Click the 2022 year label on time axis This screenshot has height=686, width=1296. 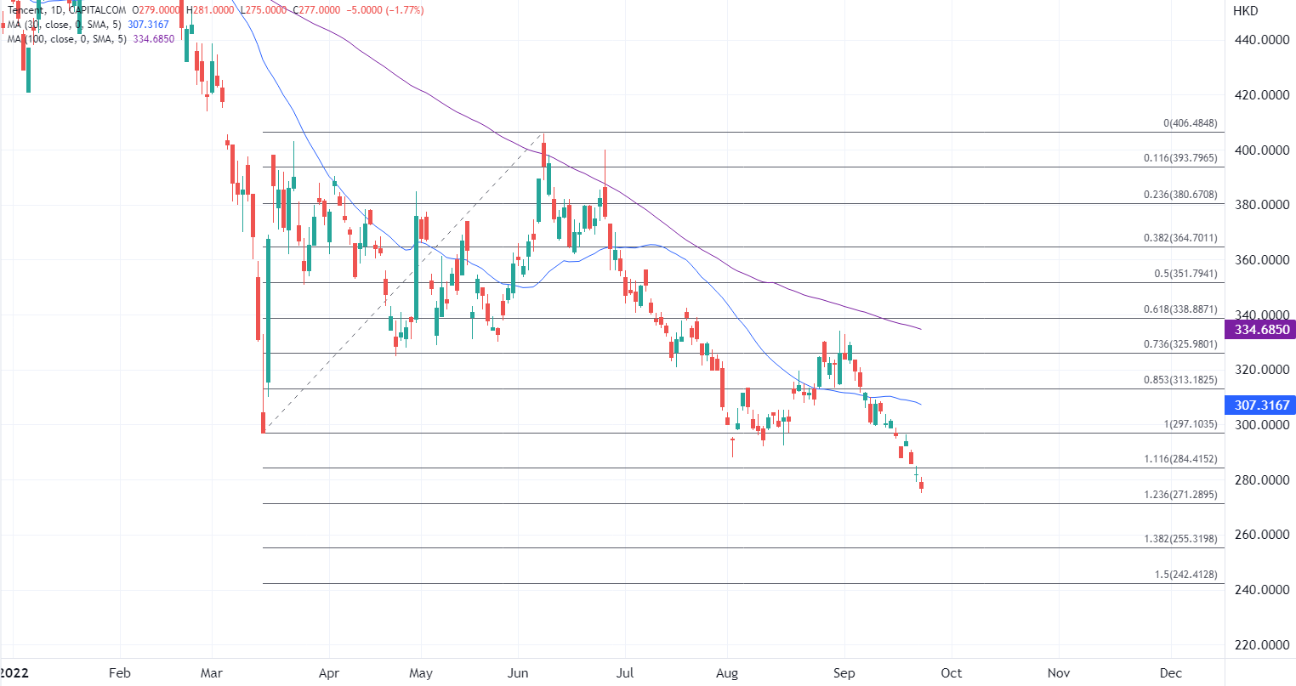(14, 673)
